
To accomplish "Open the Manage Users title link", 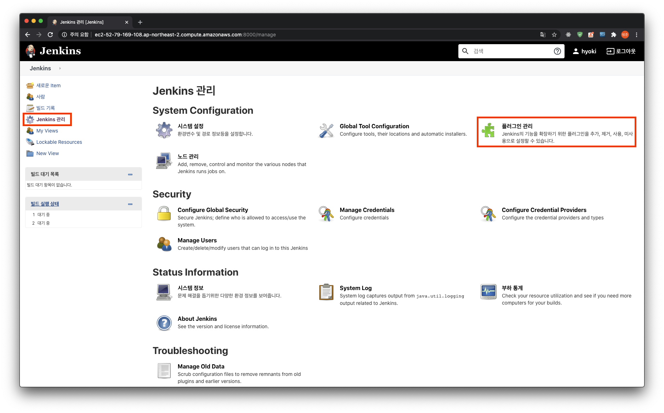I will 197,240.
